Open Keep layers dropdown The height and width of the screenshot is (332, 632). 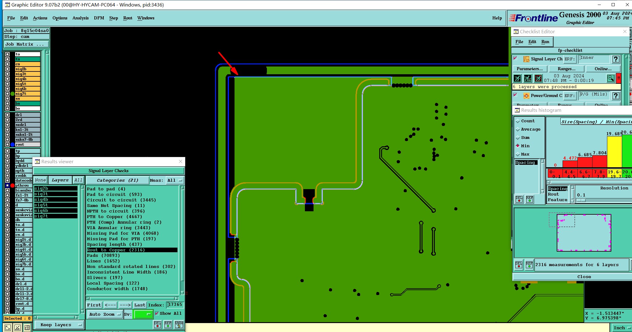(59, 325)
